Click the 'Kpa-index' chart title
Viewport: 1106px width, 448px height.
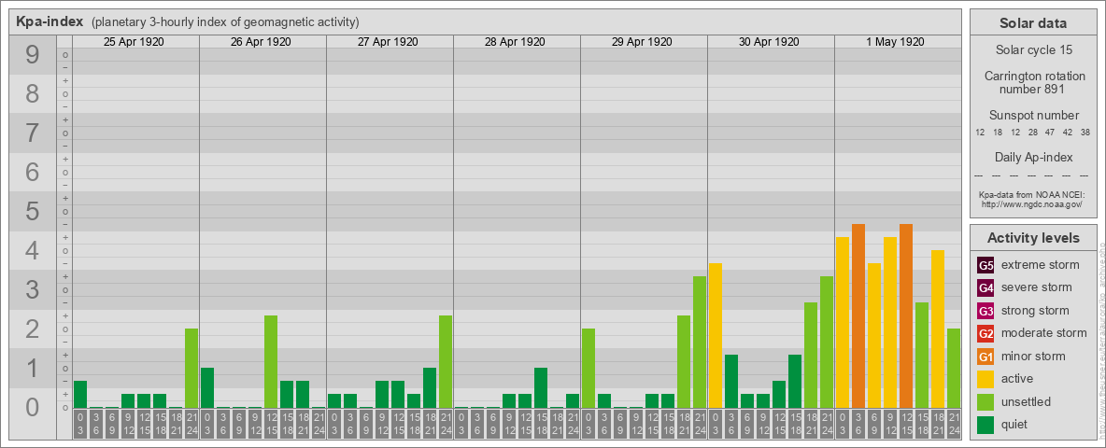coord(50,21)
